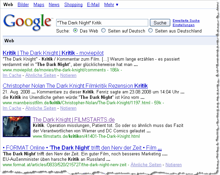Open The Dark Knight FILMSTARTS.de result
220x175 pixels.
point(74,120)
